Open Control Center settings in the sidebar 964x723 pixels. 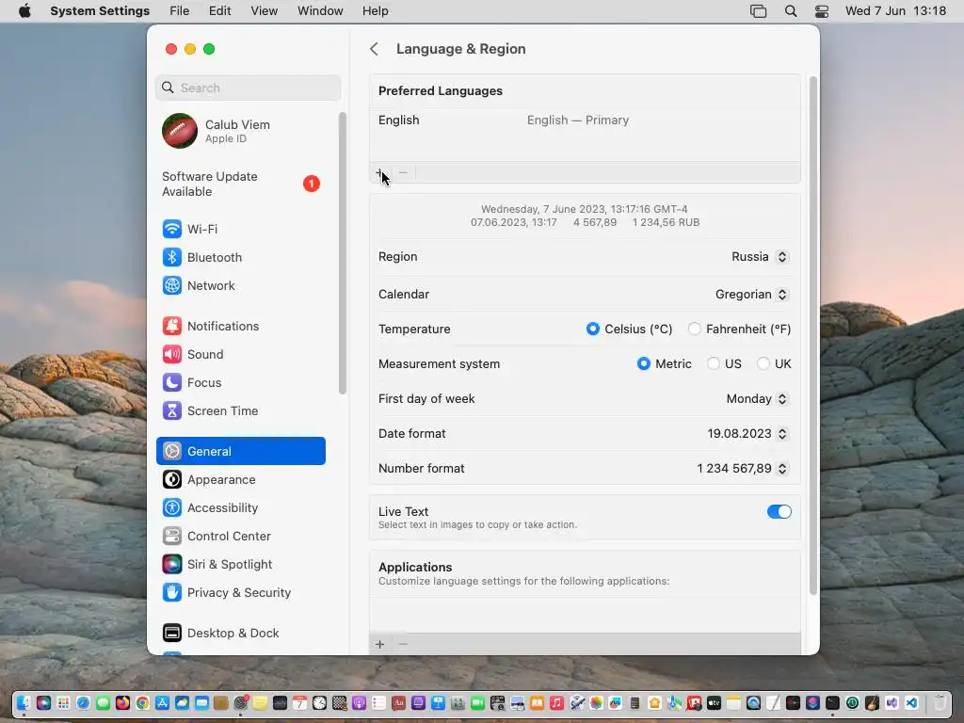tap(240, 536)
